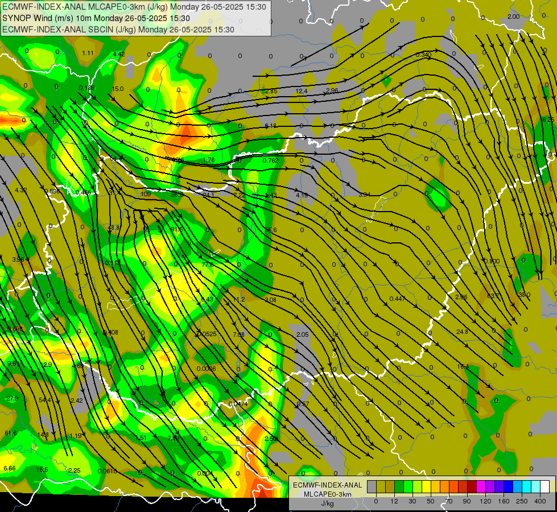The height and width of the screenshot is (512, 557).
Task: Click the map value 54.4
Action: (45, 400)
